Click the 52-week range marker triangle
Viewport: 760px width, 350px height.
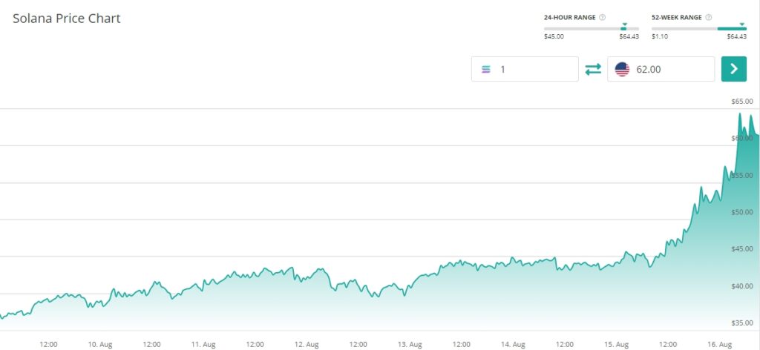click(742, 24)
